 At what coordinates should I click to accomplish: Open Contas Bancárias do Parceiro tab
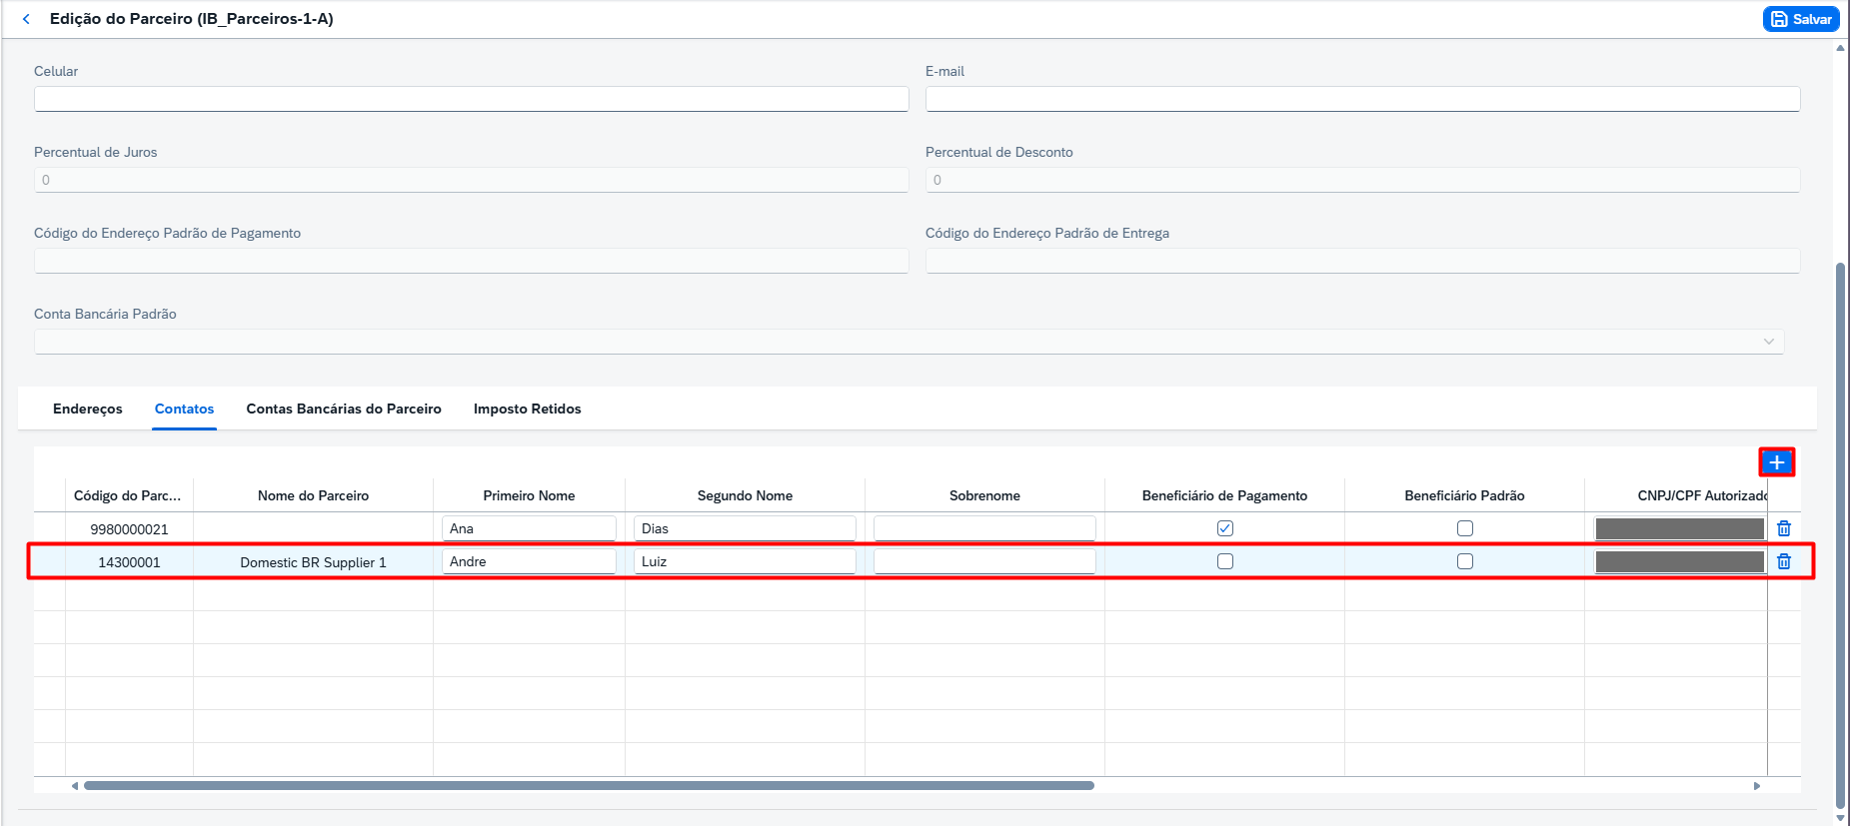point(344,409)
